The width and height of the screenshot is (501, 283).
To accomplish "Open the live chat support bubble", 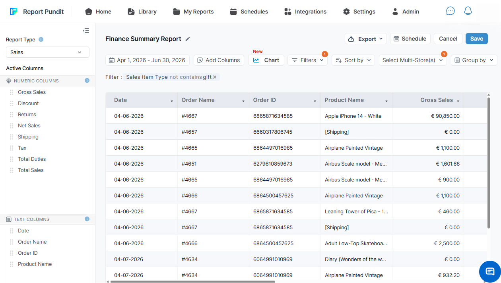I will click(x=490, y=271).
